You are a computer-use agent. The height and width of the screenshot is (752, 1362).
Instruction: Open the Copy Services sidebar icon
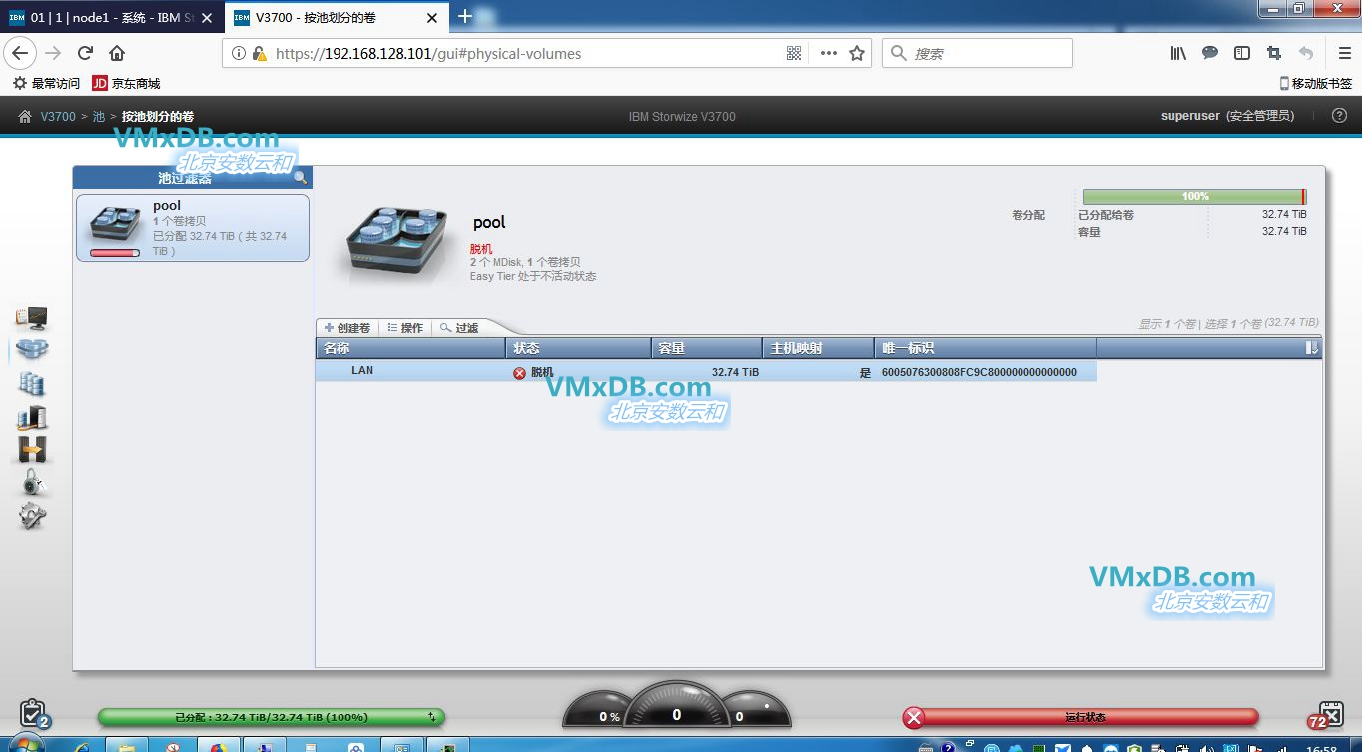pos(32,450)
